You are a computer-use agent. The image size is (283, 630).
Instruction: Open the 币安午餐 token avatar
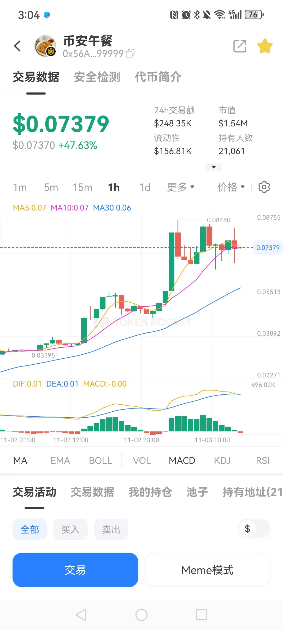45,46
